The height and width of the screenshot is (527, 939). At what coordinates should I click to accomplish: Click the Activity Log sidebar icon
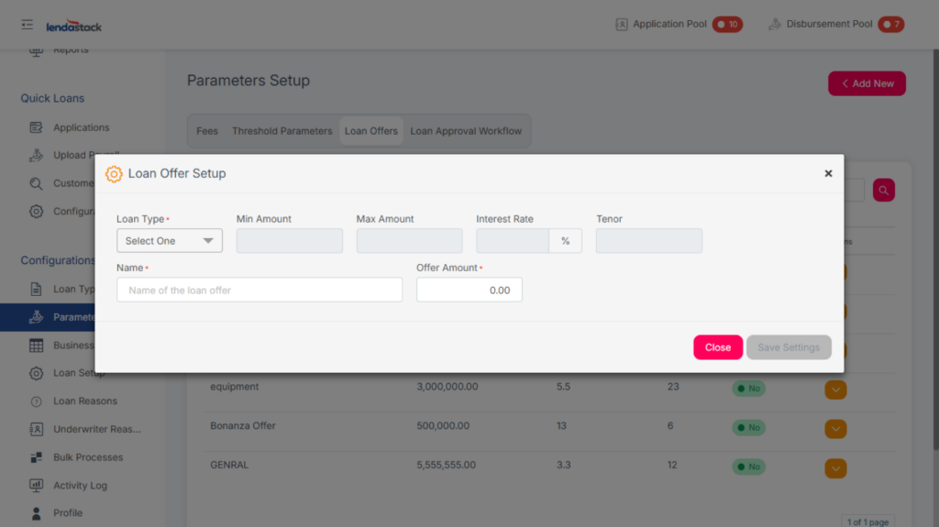[37, 486]
